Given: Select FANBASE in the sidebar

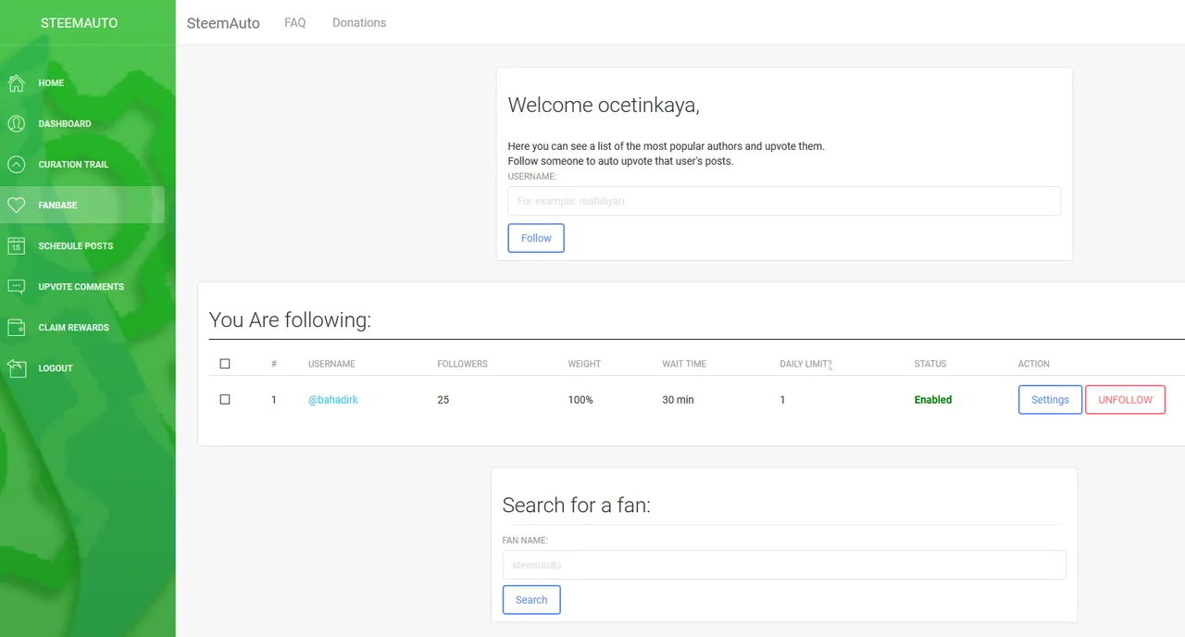Looking at the screenshot, I should click(x=82, y=206).
